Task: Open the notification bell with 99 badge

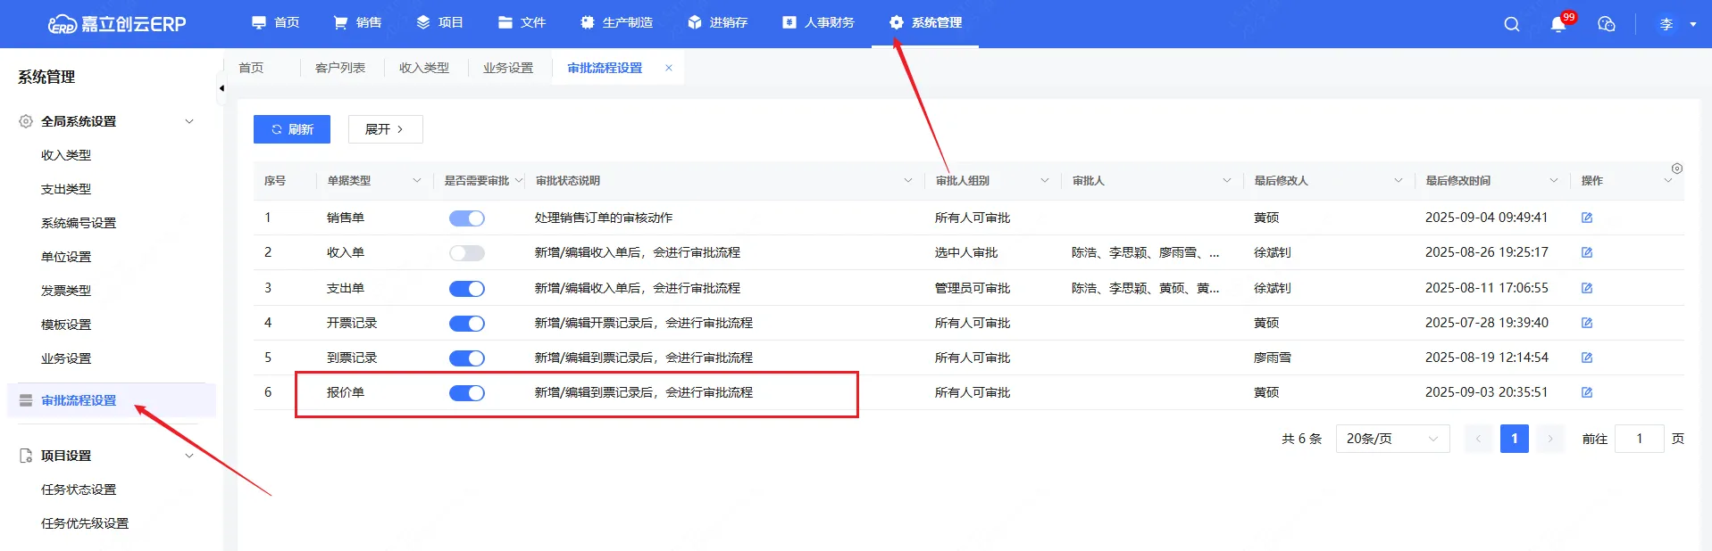Action: (1558, 24)
